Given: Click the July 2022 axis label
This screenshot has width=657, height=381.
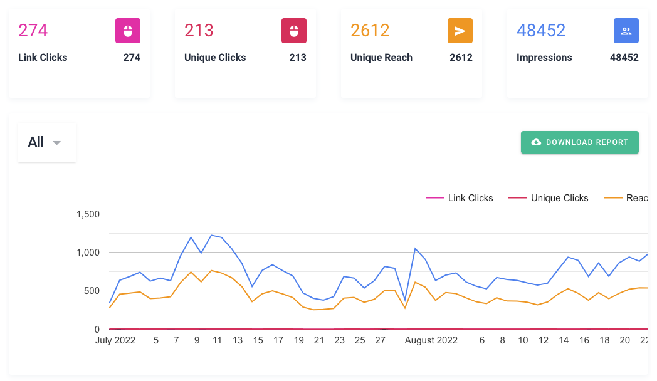Looking at the screenshot, I should coord(115,340).
